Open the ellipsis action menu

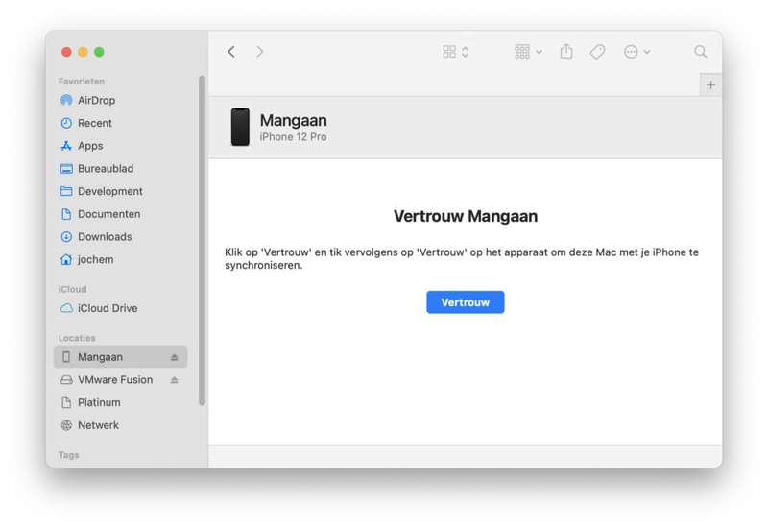pos(636,52)
